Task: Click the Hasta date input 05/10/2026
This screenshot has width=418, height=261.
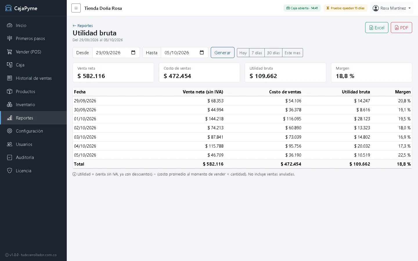Action: 185,52
